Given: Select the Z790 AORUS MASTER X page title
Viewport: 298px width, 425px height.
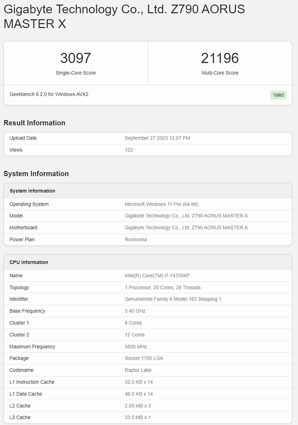Looking at the screenshot, I should coord(124,17).
